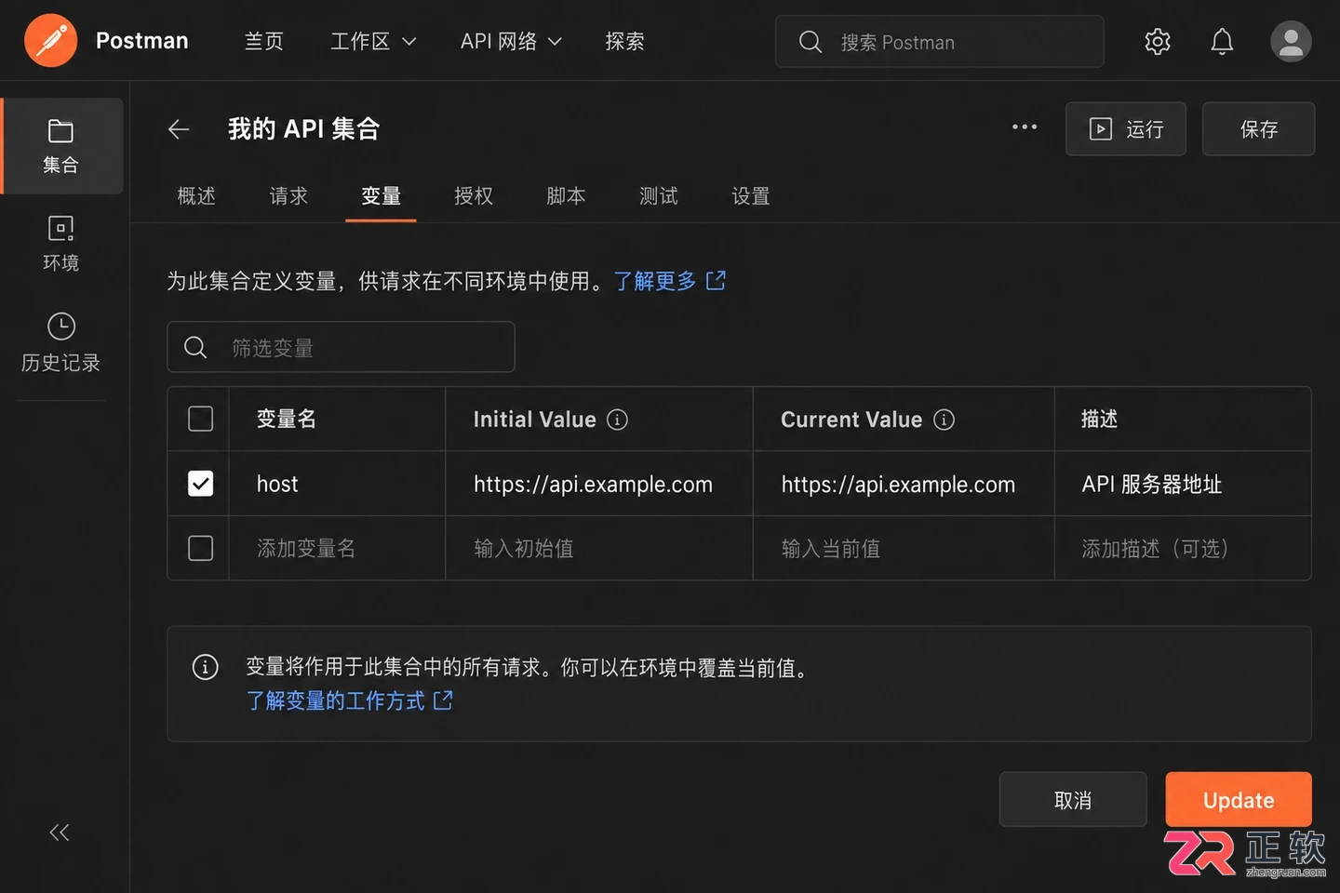Click the 添加变量名 input cell
Image resolution: width=1340 pixels, height=893 pixels.
pyautogui.click(x=337, y=548)
